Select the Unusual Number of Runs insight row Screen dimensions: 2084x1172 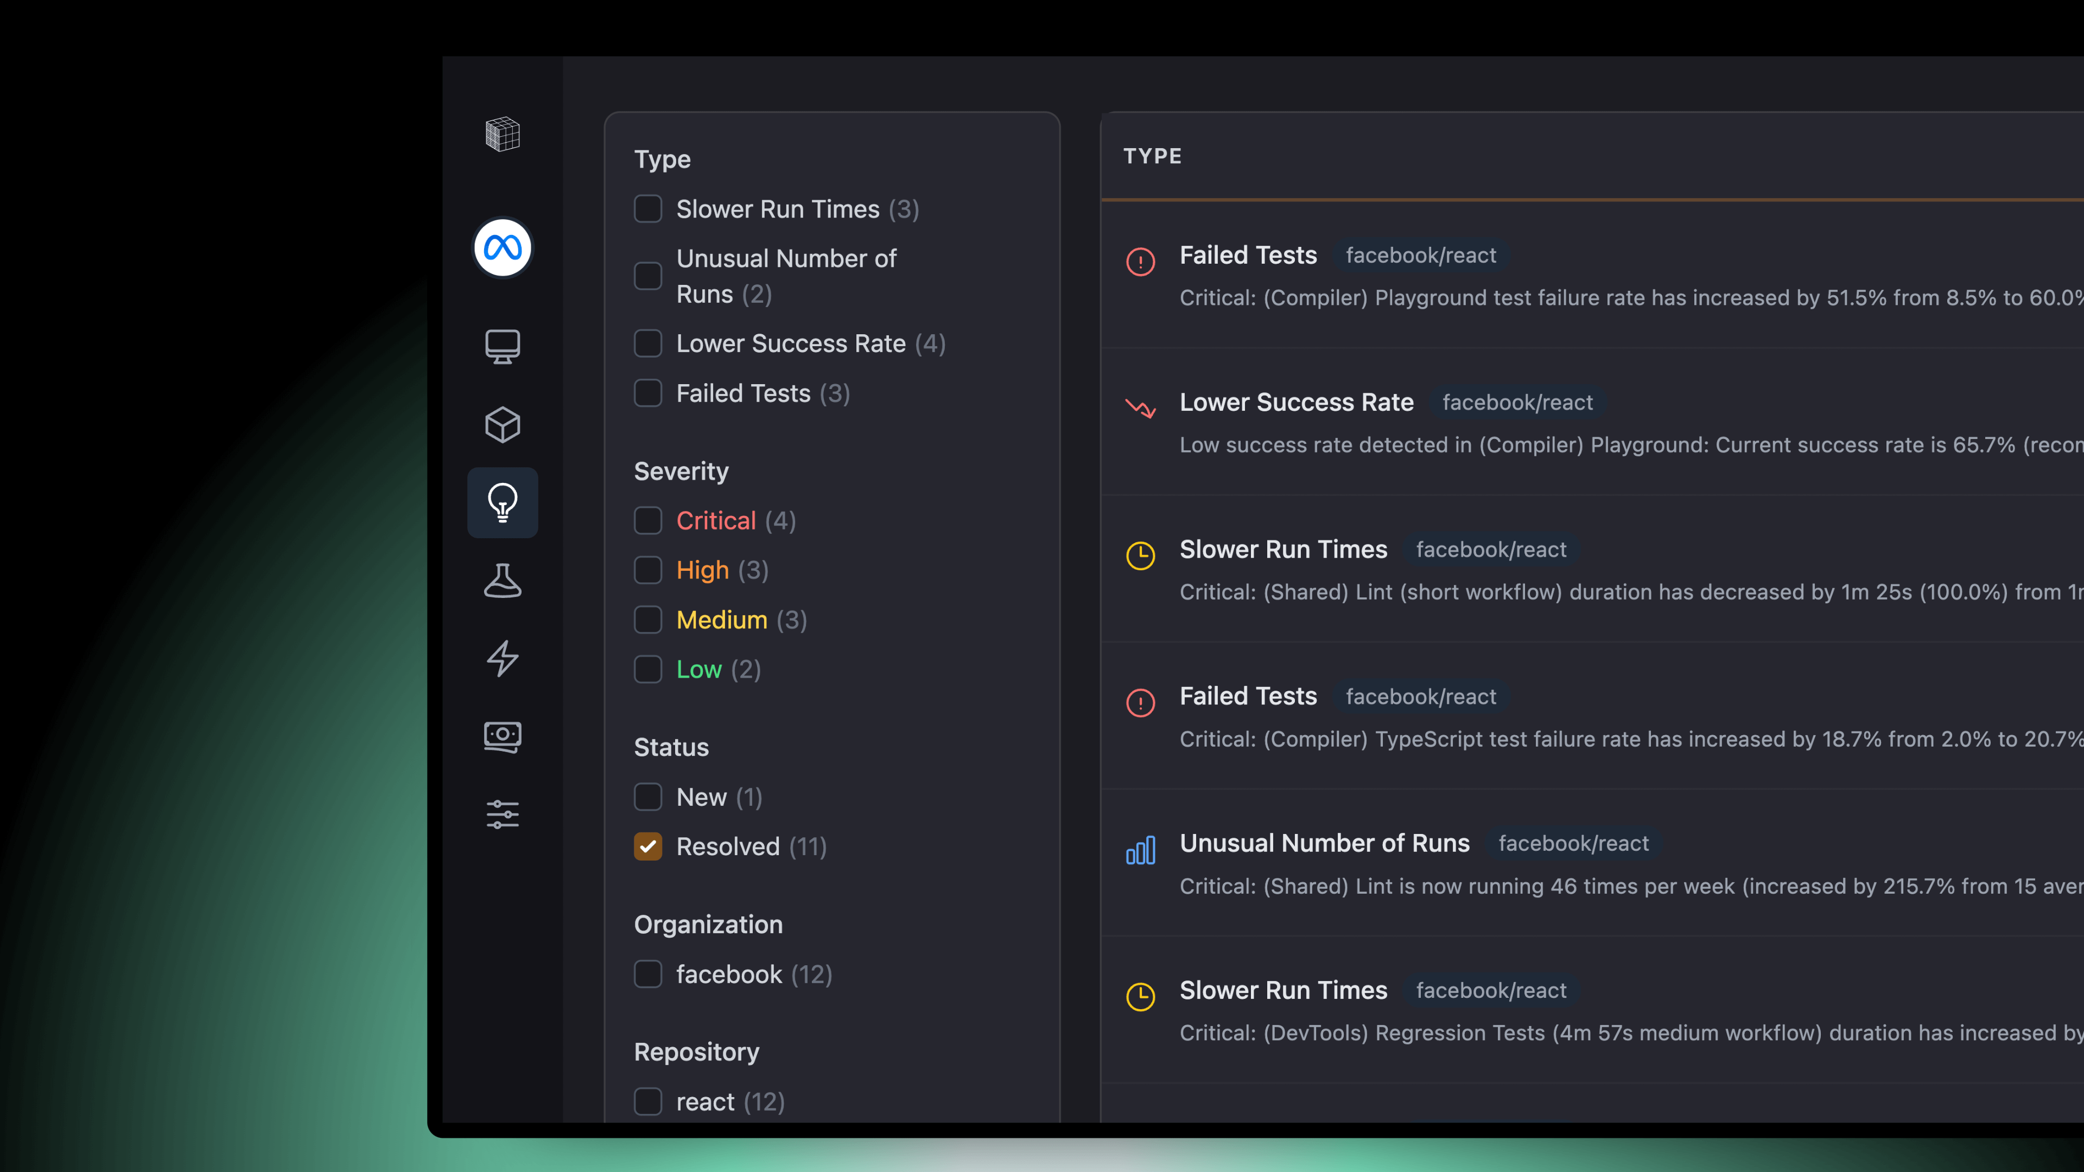click(x=1324, y=843)
